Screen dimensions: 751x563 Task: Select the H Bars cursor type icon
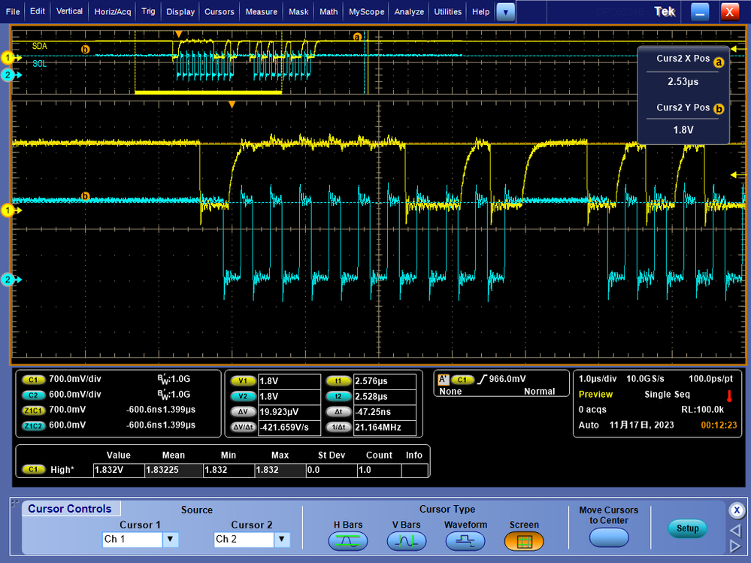pos(347,540)
